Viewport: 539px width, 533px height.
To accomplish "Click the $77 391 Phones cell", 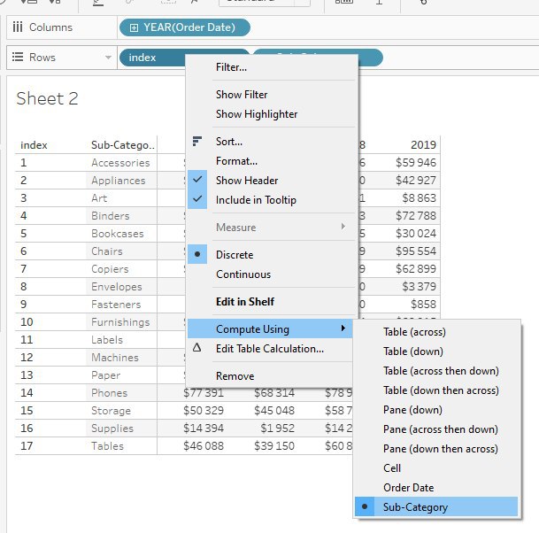I will 204,393.
